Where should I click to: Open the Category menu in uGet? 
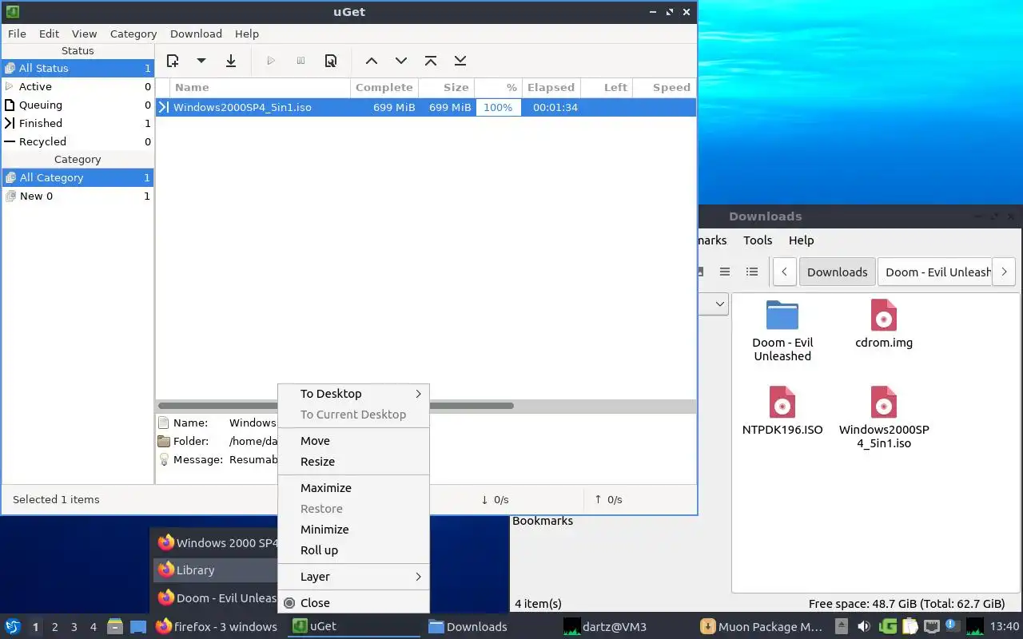tap(133, 34)
